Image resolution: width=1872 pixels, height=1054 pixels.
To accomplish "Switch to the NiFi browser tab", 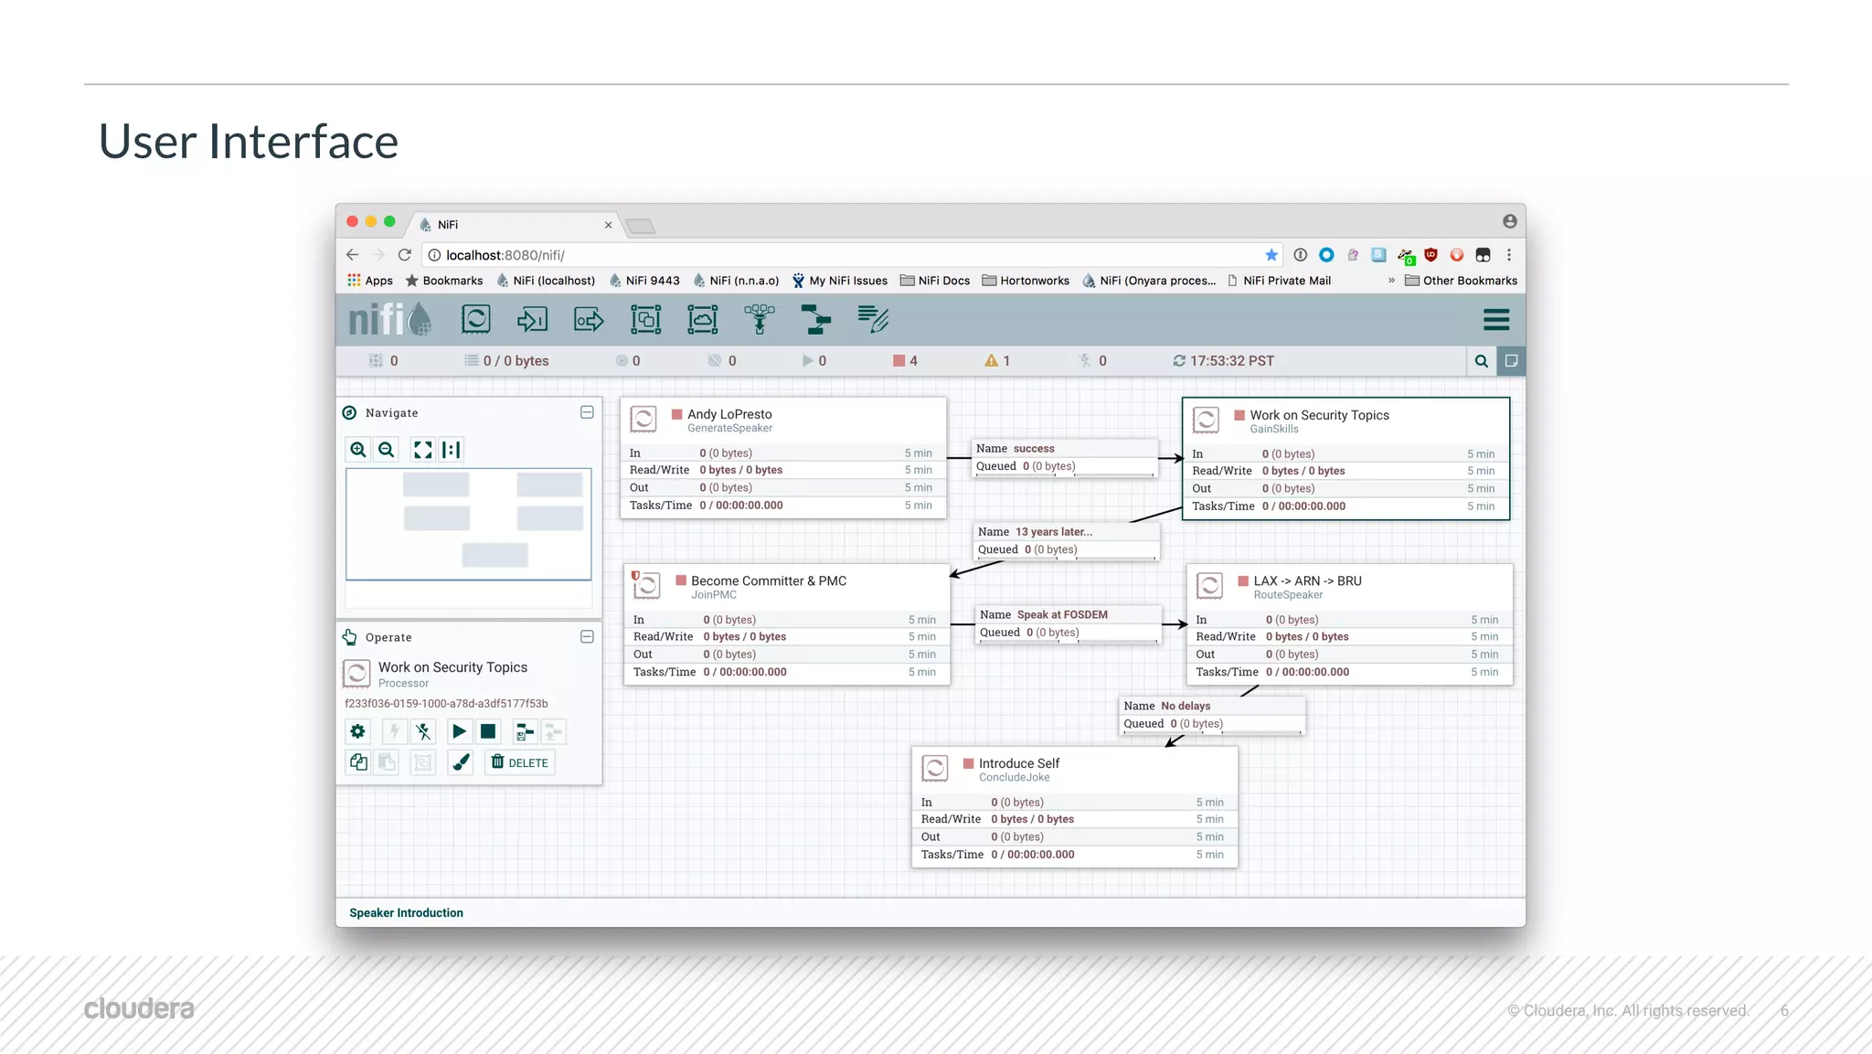I will click(515, 224).
